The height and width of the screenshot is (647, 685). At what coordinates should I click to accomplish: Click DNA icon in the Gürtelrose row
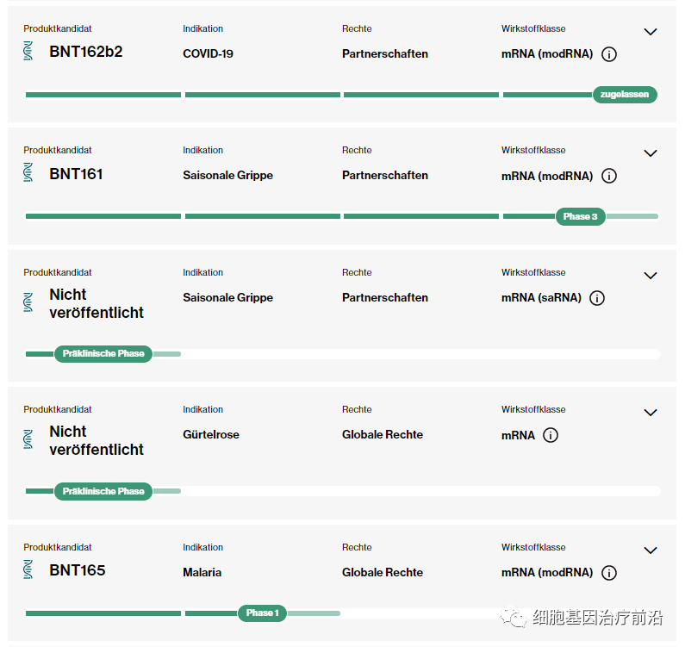point(29,439)
